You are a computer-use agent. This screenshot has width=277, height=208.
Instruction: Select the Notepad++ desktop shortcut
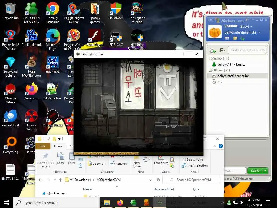pyautogui.click(x=53, y=92)
